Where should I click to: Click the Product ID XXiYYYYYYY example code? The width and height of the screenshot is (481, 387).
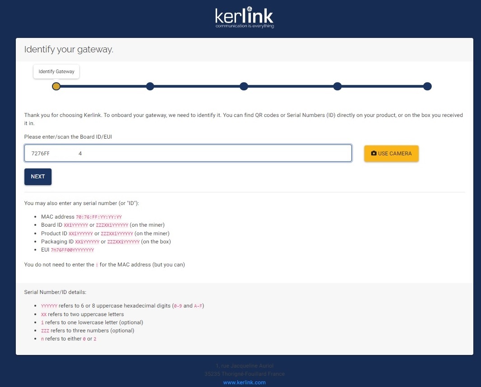pos(81,233)
